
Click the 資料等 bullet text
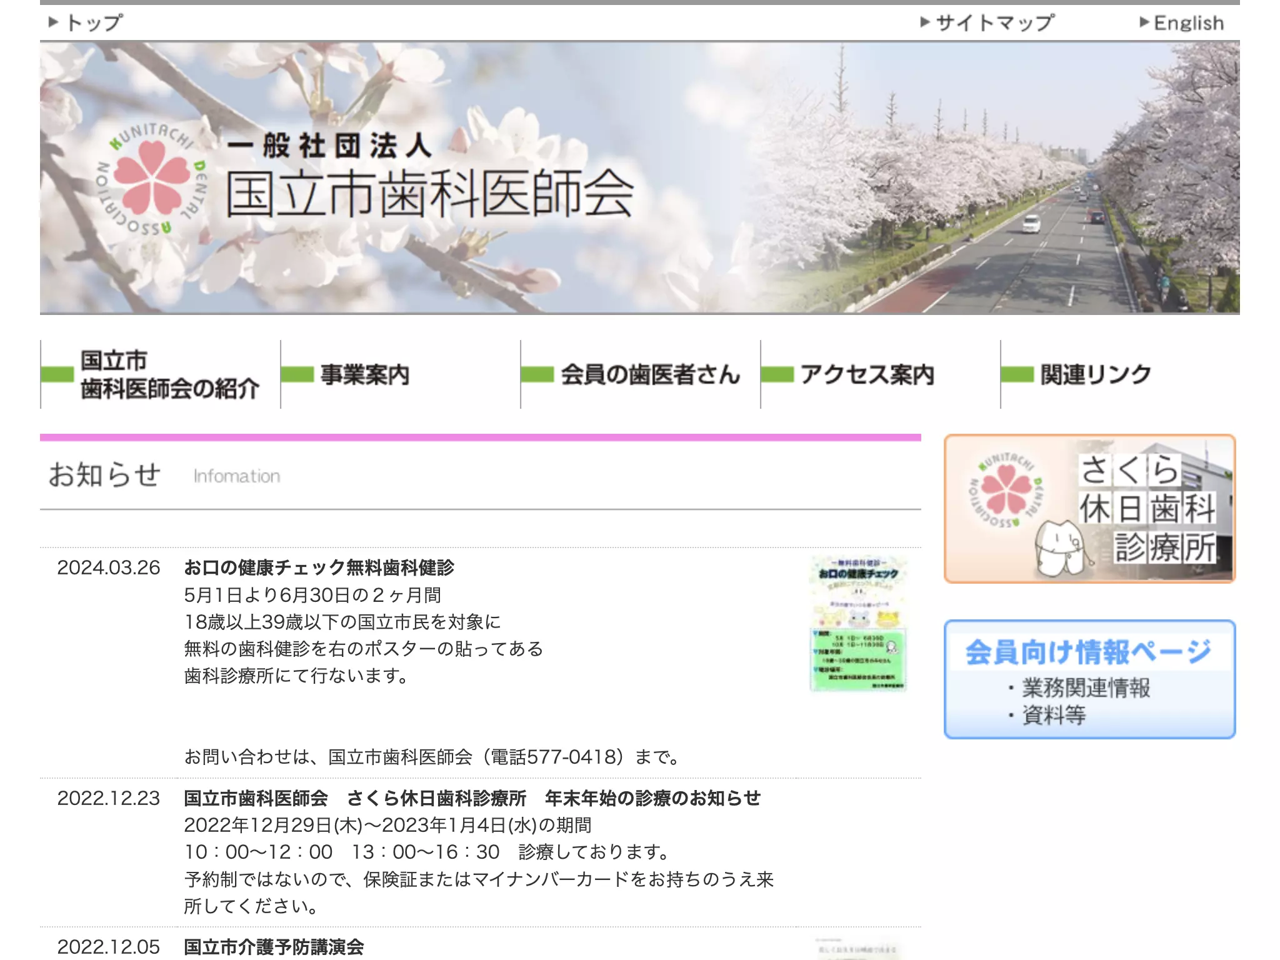point(1054,715)
